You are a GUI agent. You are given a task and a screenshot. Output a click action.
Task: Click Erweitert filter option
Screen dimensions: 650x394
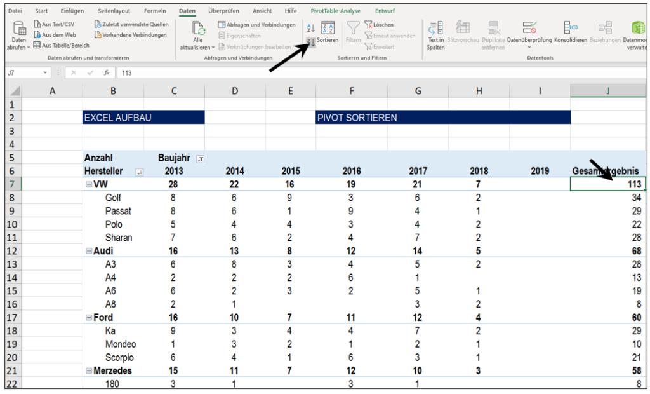[380, 47]
